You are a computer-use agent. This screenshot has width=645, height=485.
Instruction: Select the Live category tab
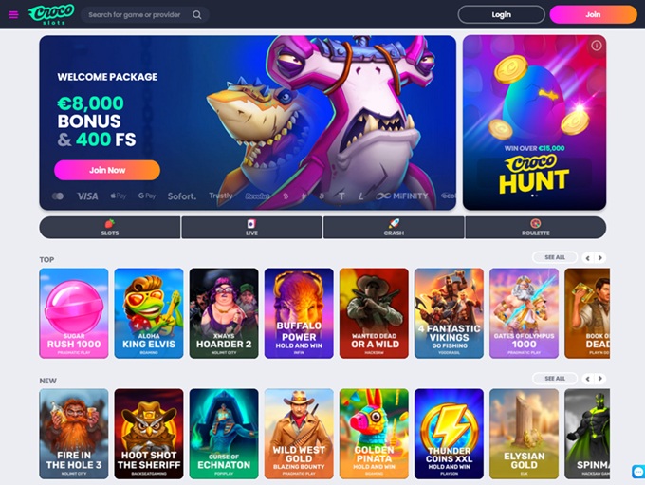pyautogui.click(x=251, y=227)
